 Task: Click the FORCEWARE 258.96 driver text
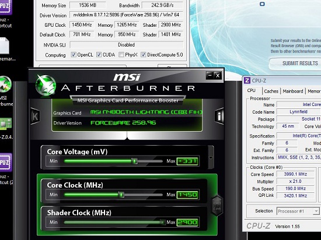(x=123, y=123)
